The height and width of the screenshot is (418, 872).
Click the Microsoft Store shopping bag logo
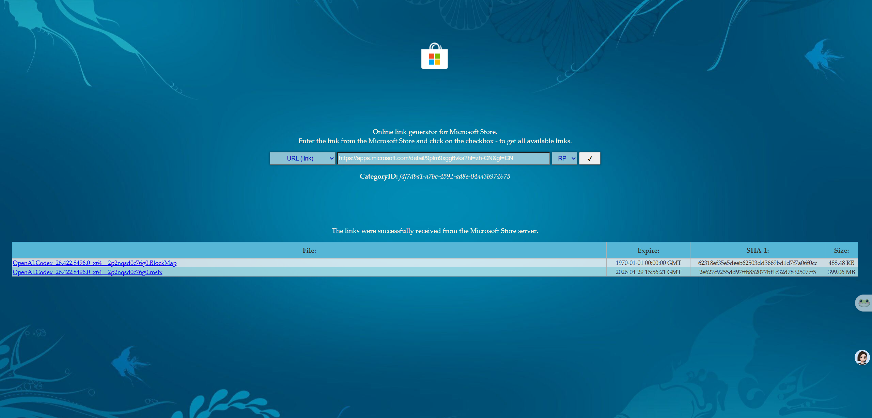click(434, 56)
